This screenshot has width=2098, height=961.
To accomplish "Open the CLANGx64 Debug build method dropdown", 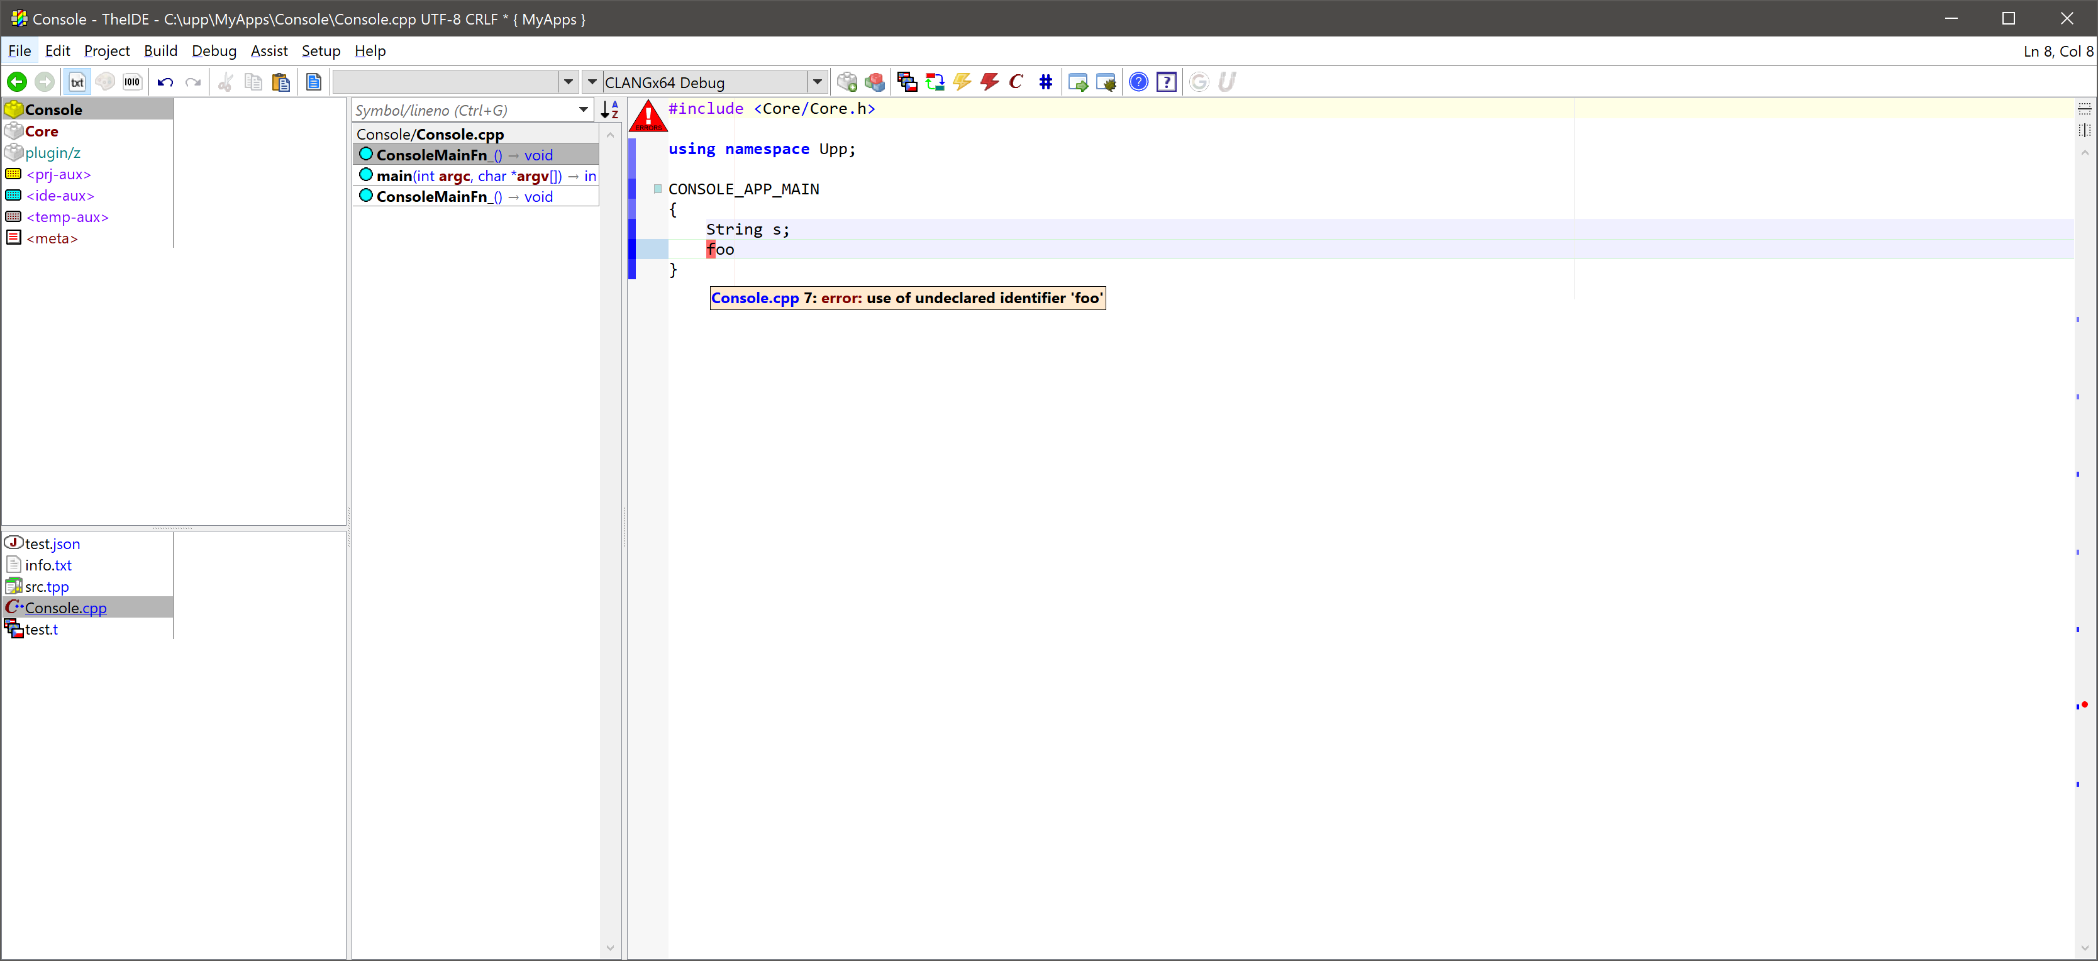I will pos(817,82).
